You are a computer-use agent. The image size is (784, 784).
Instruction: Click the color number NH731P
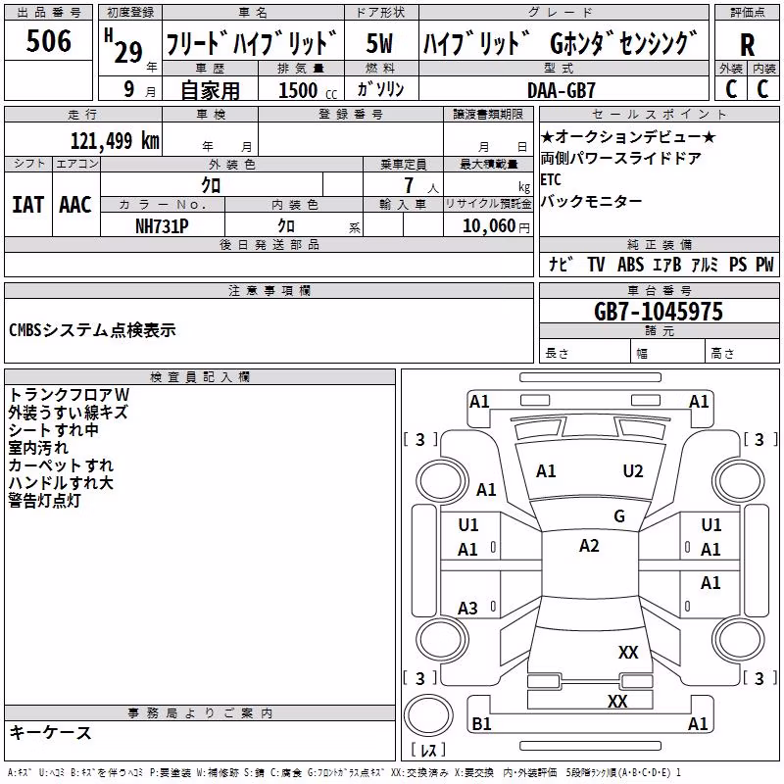(x=162, y=226)
